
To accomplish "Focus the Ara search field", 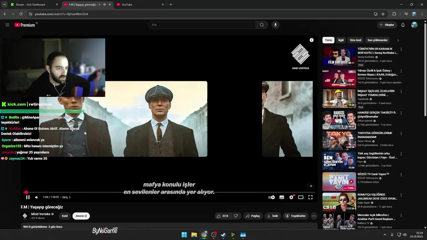I will [202, 25].
